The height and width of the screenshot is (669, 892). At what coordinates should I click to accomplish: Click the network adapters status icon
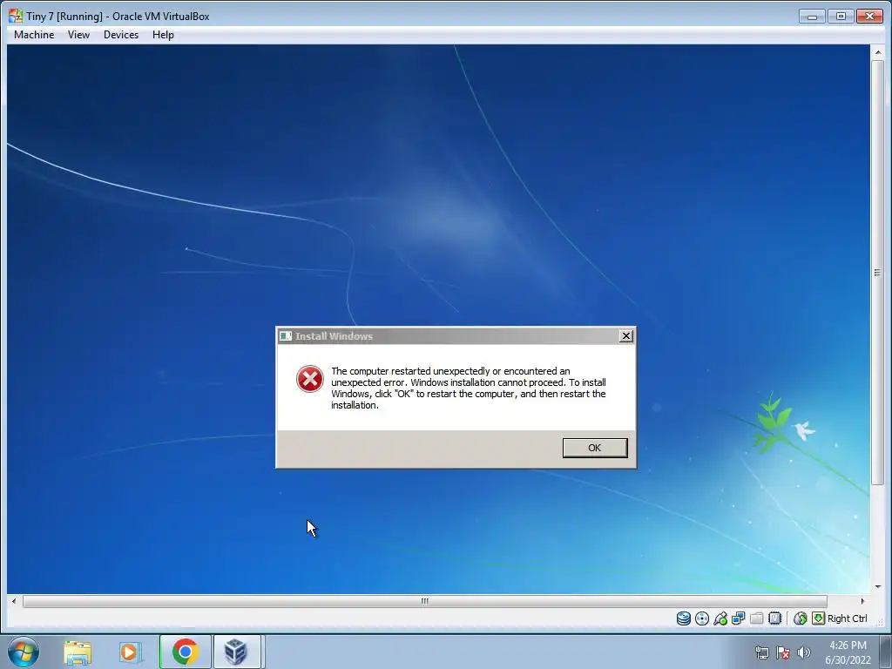pos(739,618)
